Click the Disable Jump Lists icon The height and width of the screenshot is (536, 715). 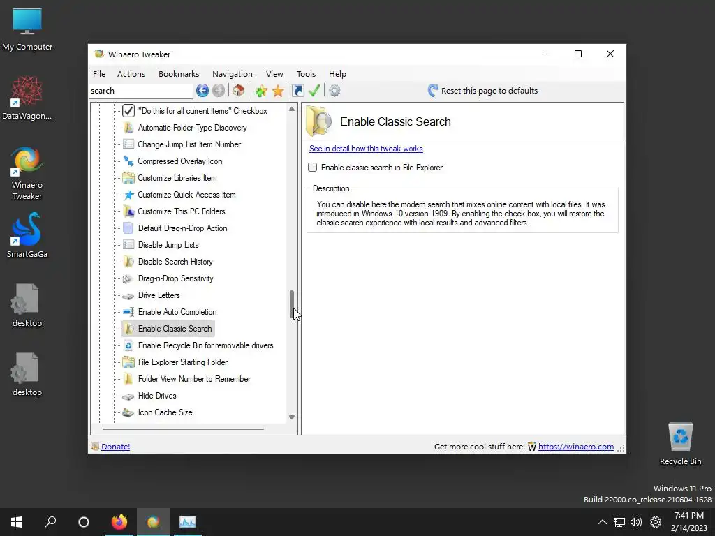coord(128,245)
